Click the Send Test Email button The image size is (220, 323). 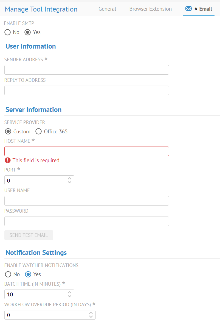coord(29,235)
